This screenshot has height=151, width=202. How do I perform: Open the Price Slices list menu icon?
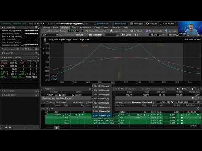[x=198, y=89]
